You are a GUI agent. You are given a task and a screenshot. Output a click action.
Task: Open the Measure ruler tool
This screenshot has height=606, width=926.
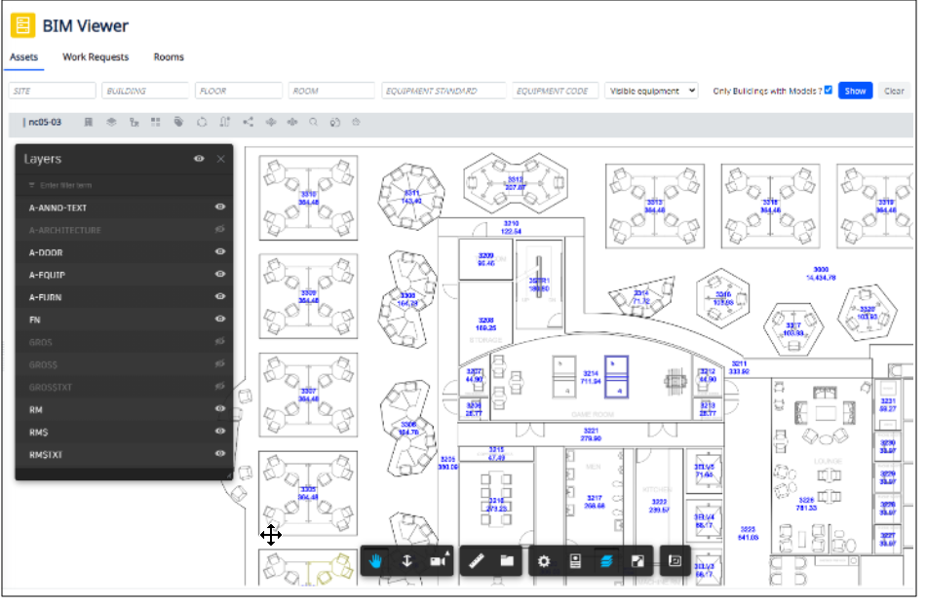475,560
